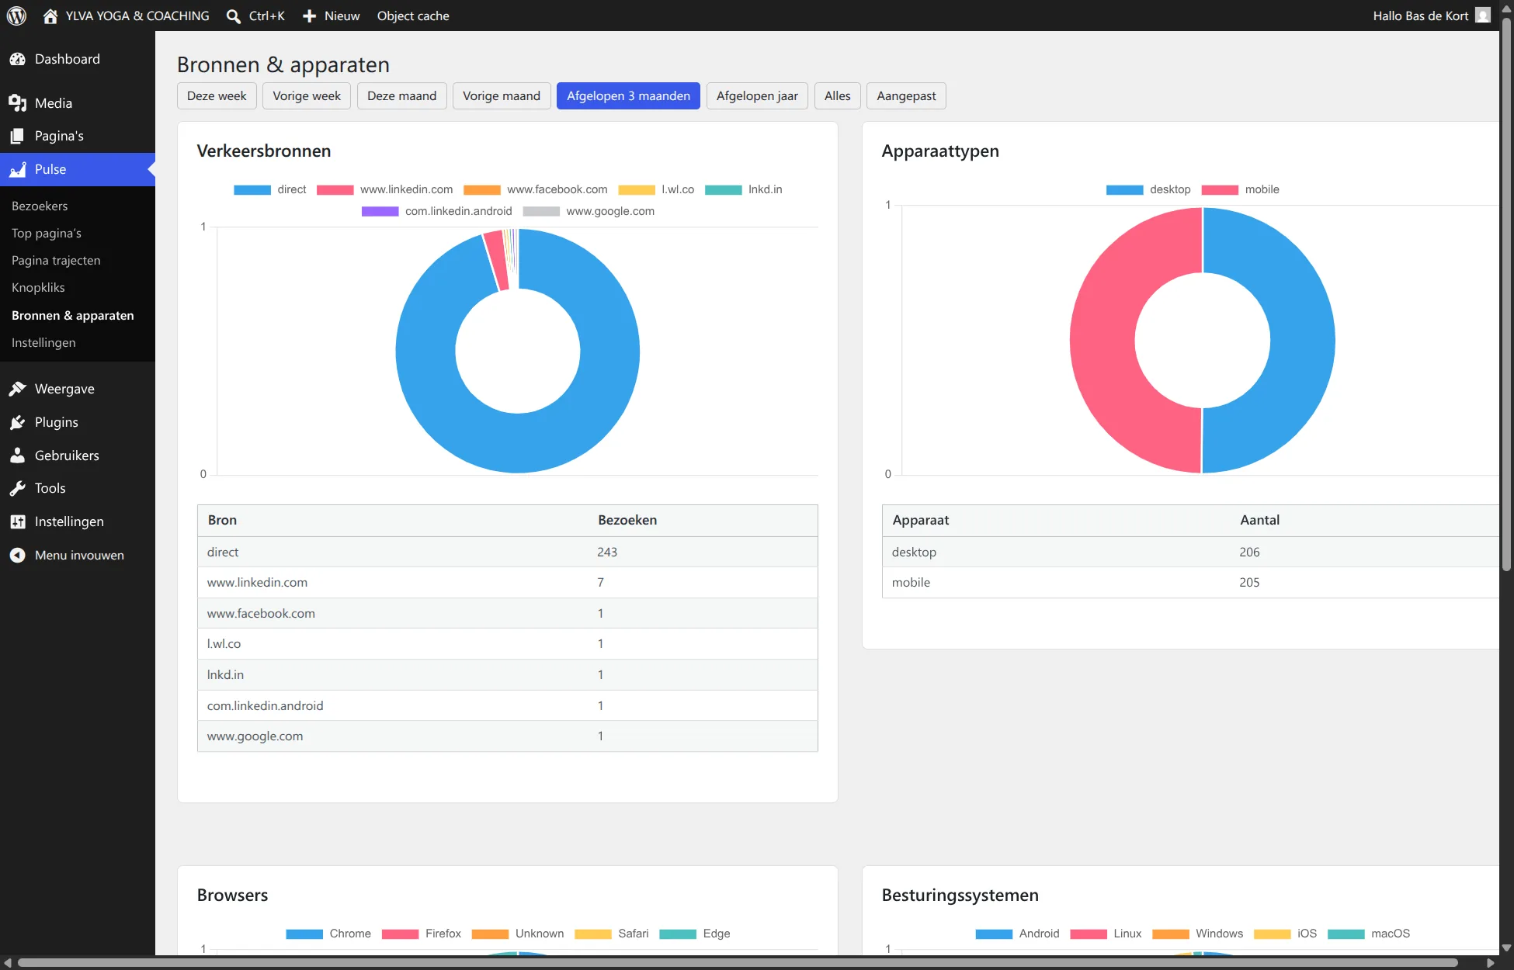Open Pagina trajecten submenu page
Screen dimensions: 1514x970
coord(56,260)
